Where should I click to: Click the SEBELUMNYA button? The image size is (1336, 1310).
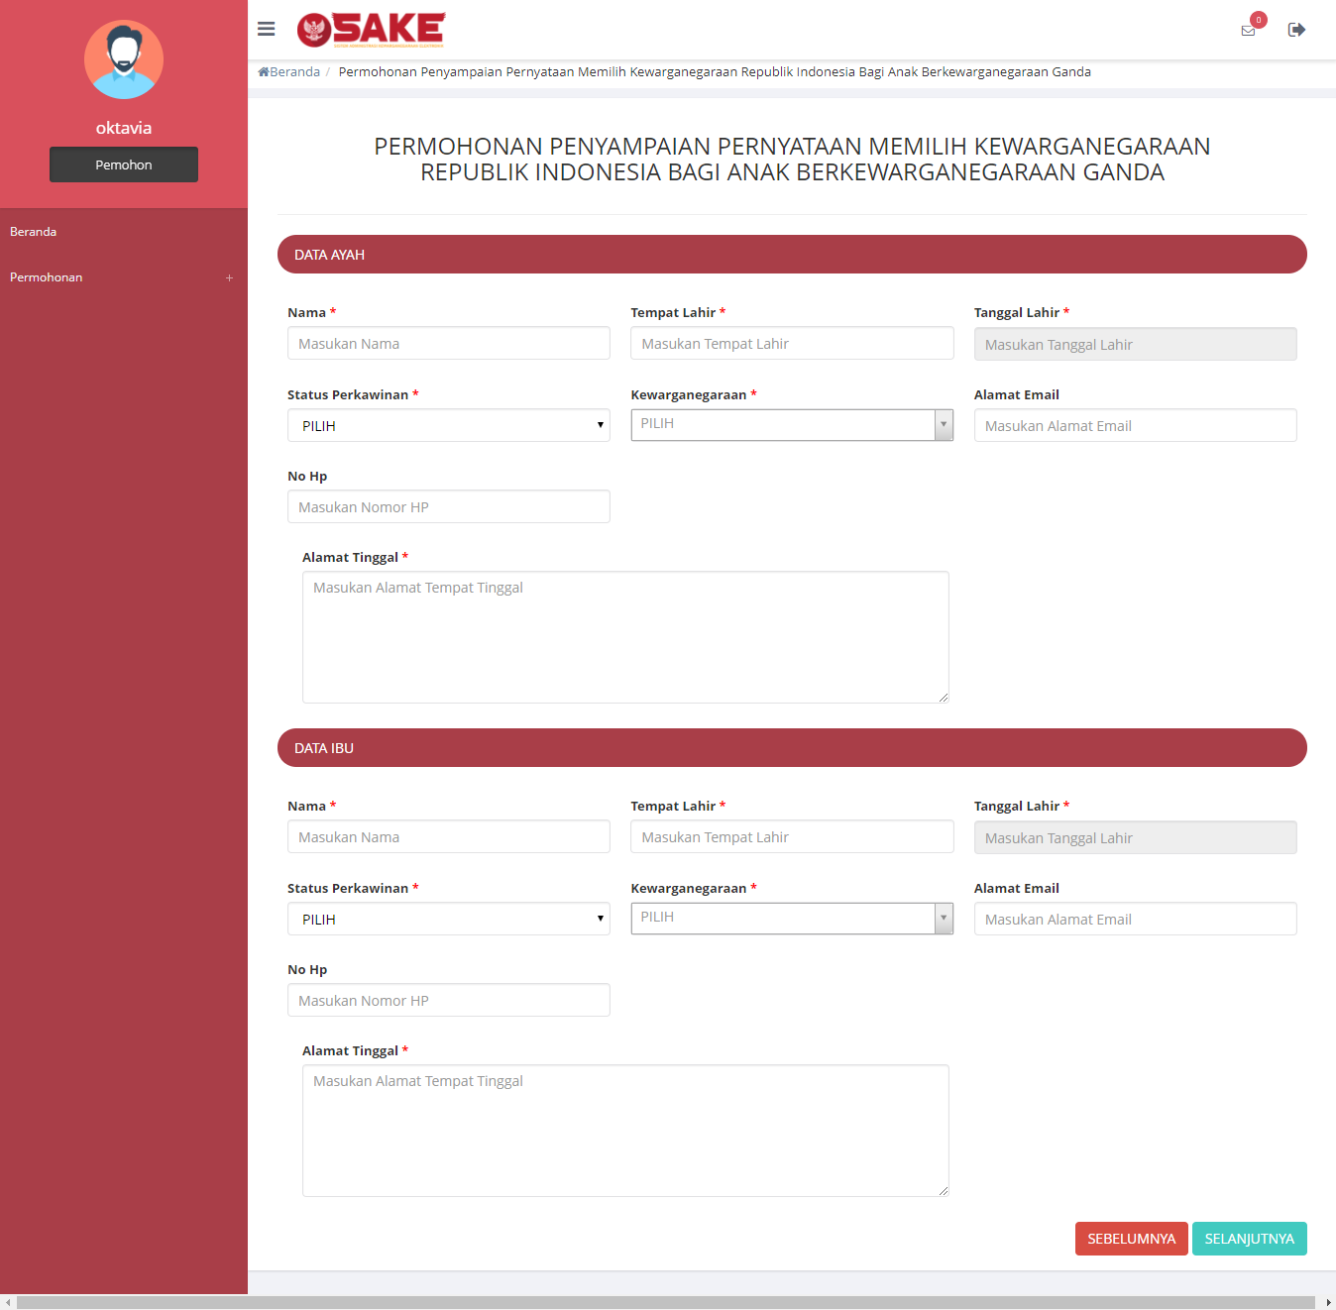tap(1131, 1239)
